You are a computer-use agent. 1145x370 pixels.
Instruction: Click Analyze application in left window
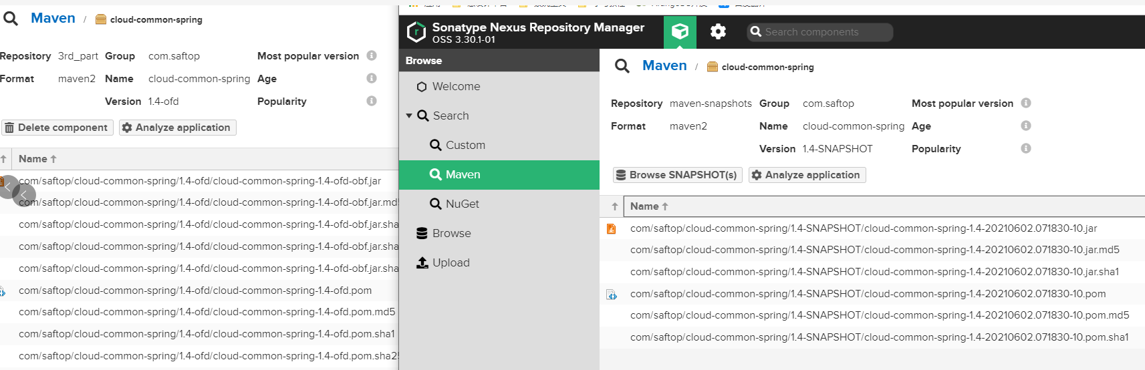(177, 128)
